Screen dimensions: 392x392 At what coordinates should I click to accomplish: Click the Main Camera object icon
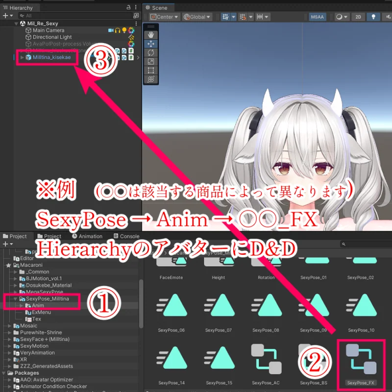28,30
